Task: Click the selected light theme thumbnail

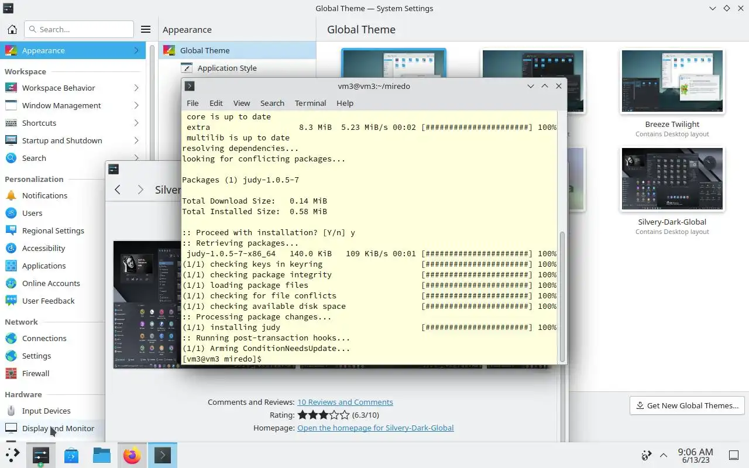Action: [x=393, y=63]
